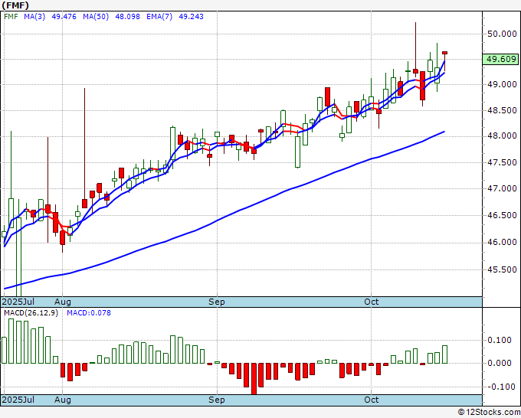
Task: Click the 2025Jul label on MACD axis
Action: [x=18, y=400]
